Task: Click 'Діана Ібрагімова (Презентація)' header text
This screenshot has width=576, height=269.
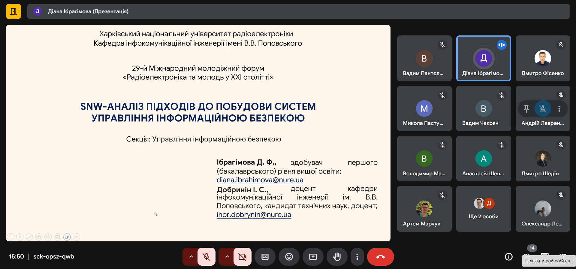Action: pos(88,11)
